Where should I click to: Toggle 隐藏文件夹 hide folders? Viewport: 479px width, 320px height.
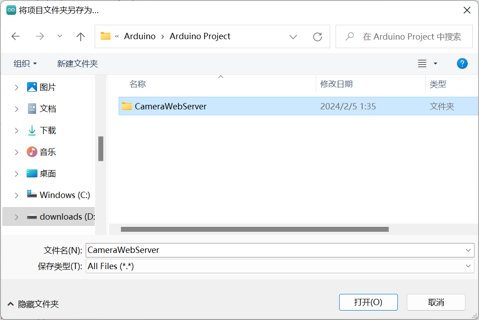pyautogui.click(x=33, y=304)
